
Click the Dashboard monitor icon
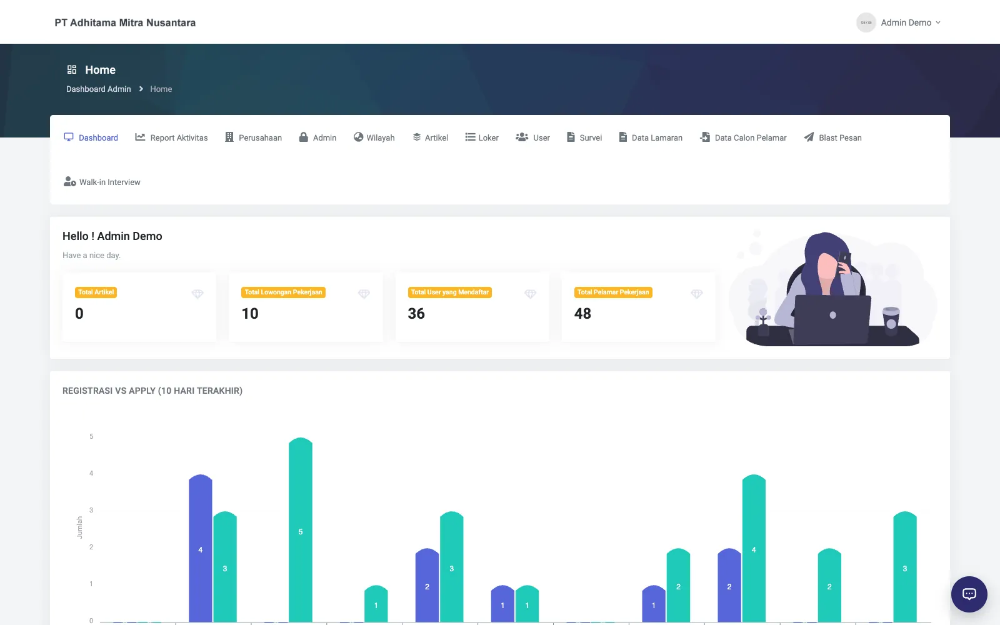[x=69, y=137]
